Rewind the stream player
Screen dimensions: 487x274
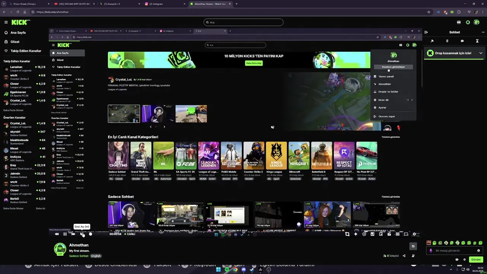coord(56,234)
